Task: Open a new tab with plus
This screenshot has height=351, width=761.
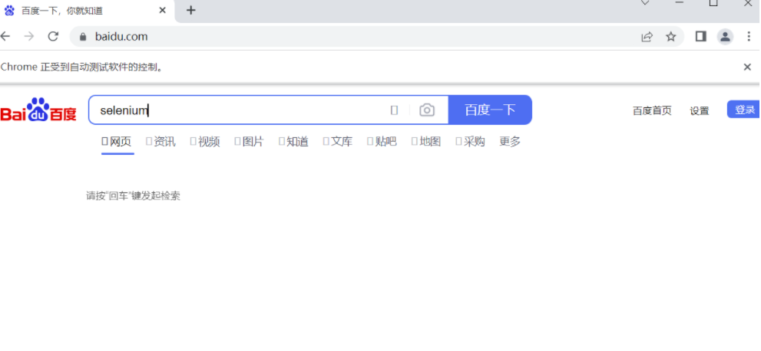Action: [x=191, y=10]
